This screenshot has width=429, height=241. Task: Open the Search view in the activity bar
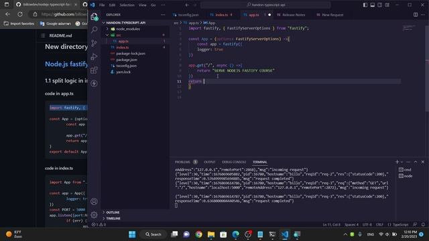click(94, 29)
